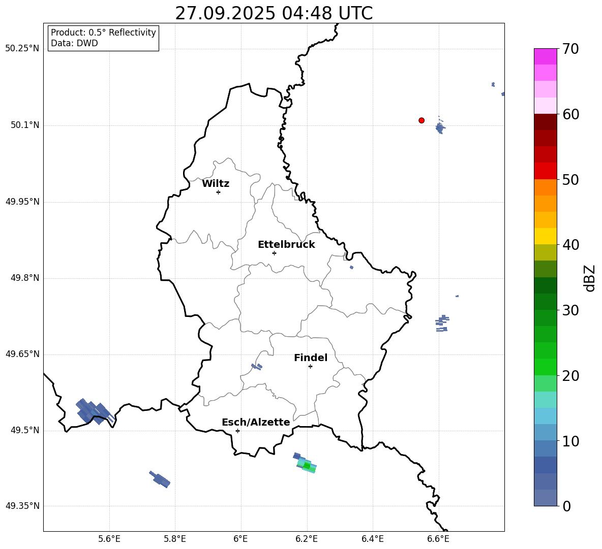Click the blue echo cluster near 49.7°N 6.6°E
Image resolution: width=602 pixels, height=549 pixels.
pos(442,323)
